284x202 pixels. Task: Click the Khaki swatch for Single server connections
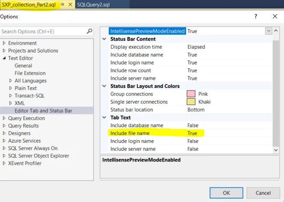point(191,102)
